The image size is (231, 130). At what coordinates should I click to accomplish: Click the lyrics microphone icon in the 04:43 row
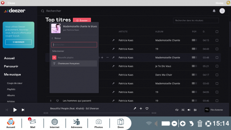[x=113, y=49]
